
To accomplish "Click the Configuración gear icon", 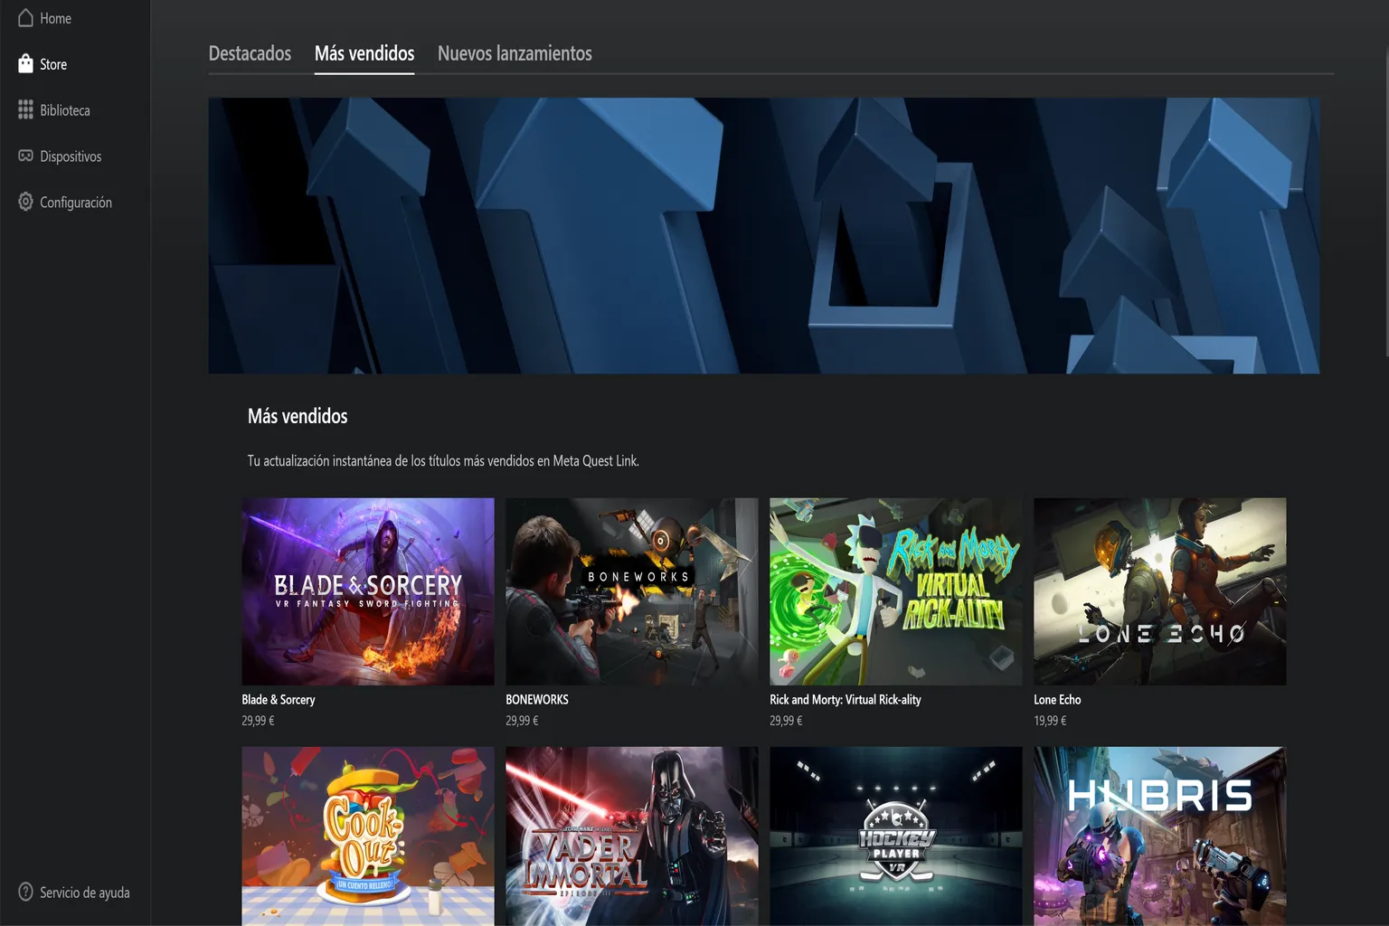I will (25, 202).
